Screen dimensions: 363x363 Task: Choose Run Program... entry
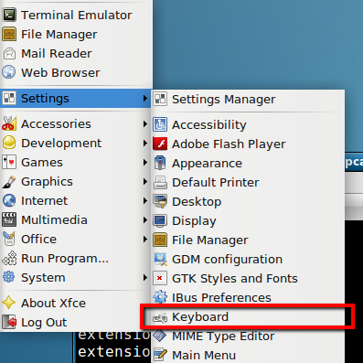(x=76, y=258)
